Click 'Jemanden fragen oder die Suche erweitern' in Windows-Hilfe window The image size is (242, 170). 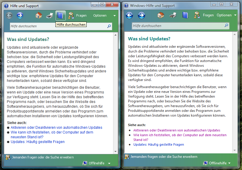pos(164,157)
